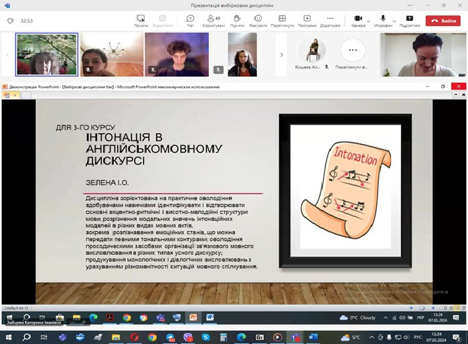Image resolution: width=468 pixels, height=344 pixels.
Task: Select the Кошева Ал... participant avatar
Action: [311, 50]
